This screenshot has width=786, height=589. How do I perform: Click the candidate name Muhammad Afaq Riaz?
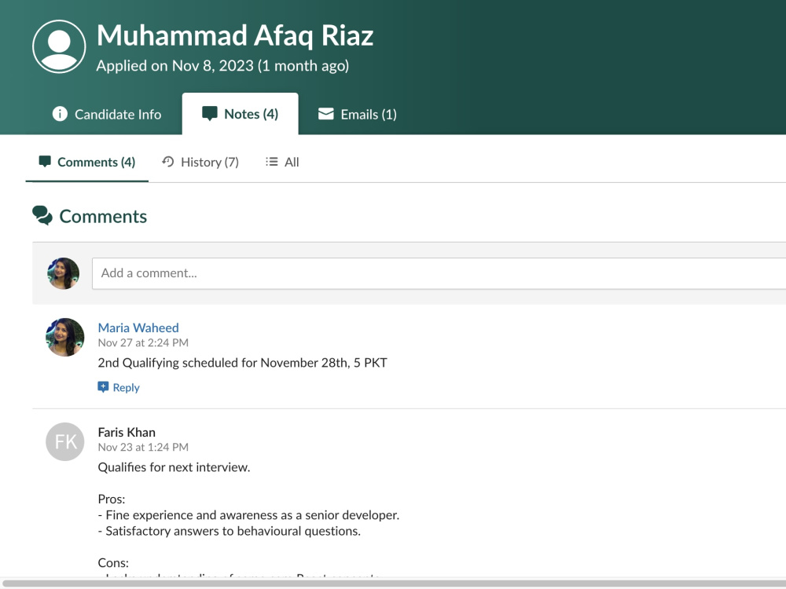coord(235,36)
